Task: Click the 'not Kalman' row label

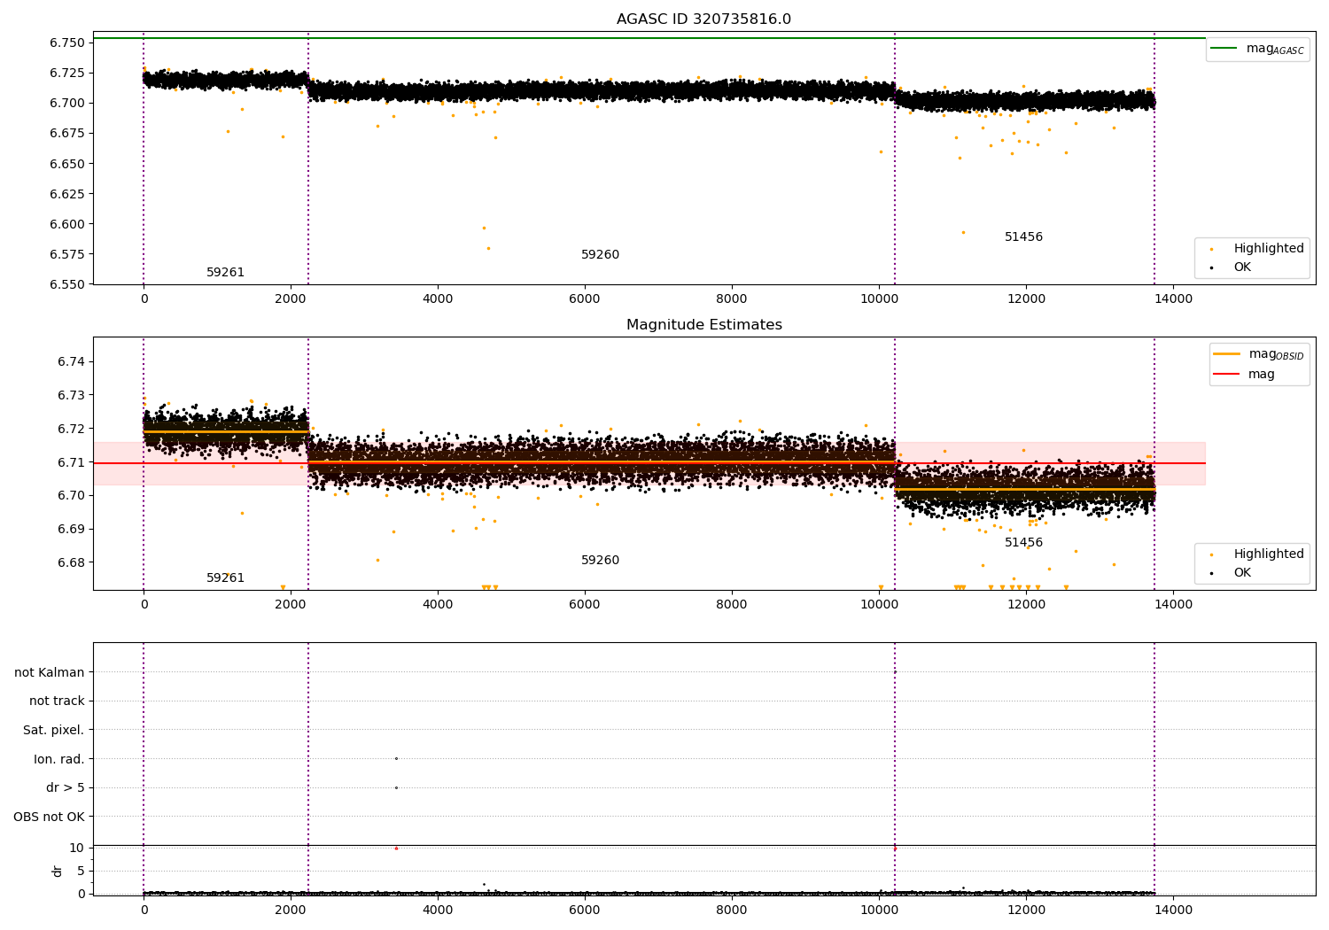Action: (x=50, y=673)
